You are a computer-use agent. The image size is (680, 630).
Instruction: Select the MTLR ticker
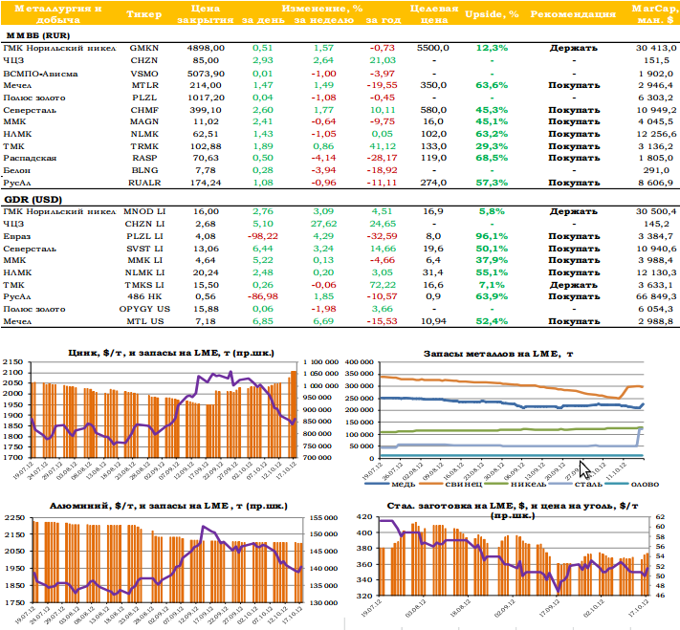coord(145,85)
